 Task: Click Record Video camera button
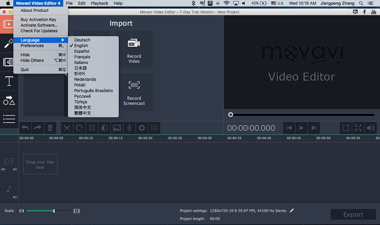point(134,50)
